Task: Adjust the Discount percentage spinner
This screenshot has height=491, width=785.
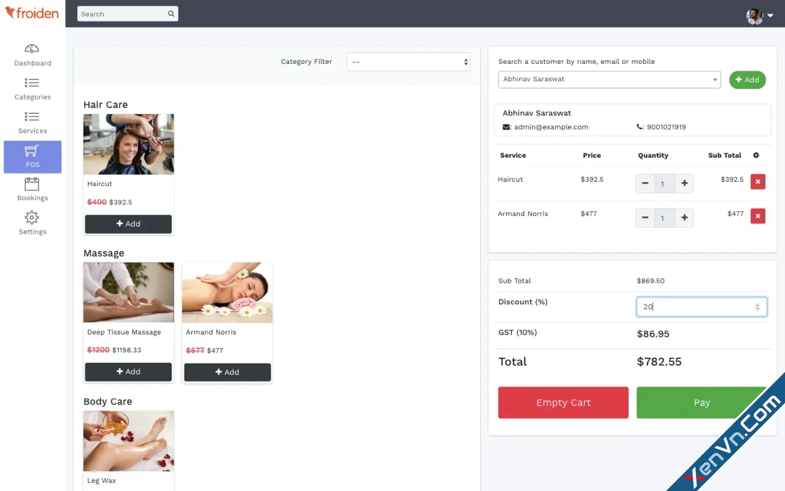Action: click(x=757, y=306)
